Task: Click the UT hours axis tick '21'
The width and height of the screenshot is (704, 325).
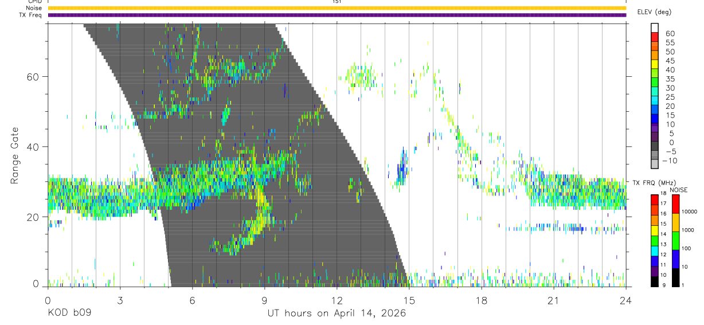Action: tap(553, 300)
